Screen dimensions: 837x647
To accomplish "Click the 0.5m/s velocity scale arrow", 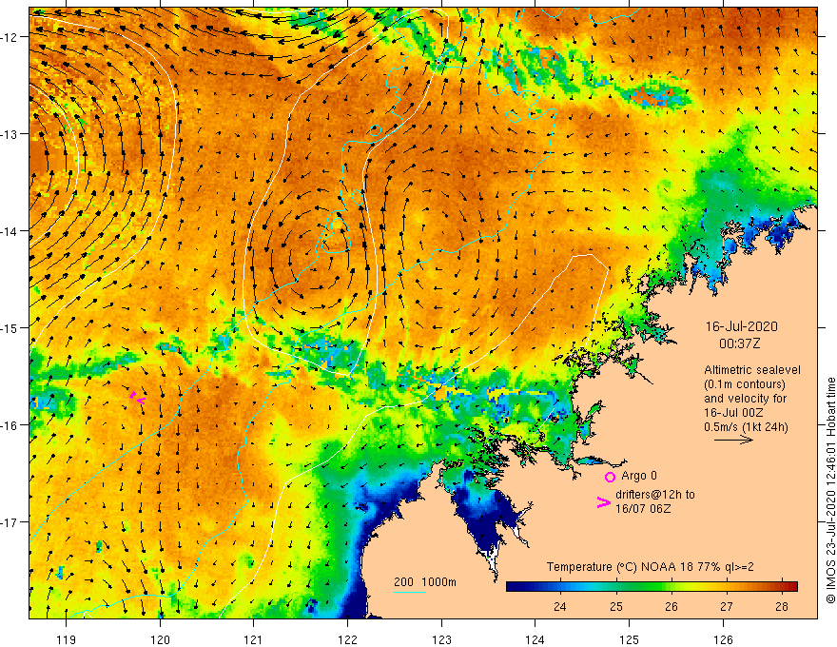I will tap(733, 440).
